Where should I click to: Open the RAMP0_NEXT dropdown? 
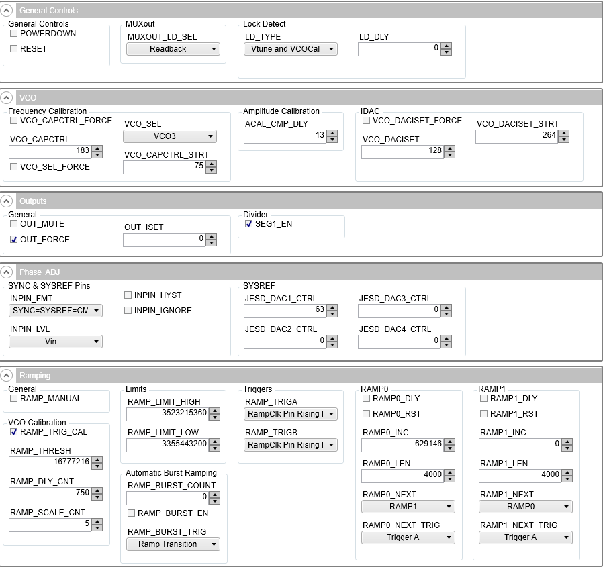[x=408, y=507]
